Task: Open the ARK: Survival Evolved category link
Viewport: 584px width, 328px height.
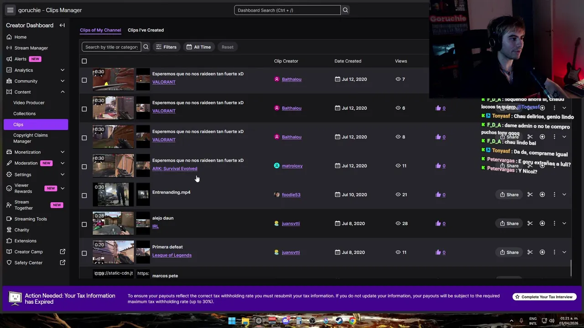Action: click(x=175, y=169)
